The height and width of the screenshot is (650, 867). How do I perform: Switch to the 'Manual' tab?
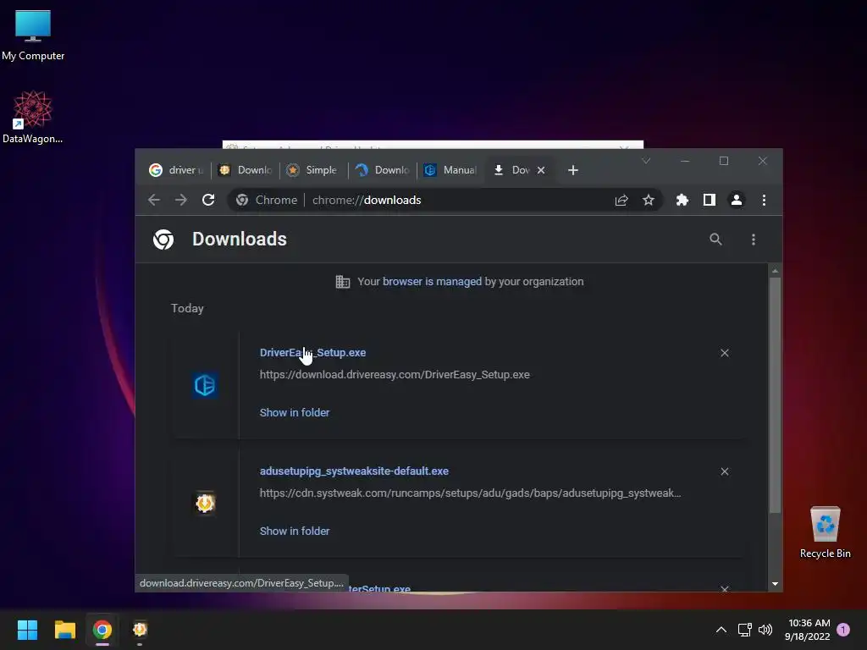(x=451, y=170)
